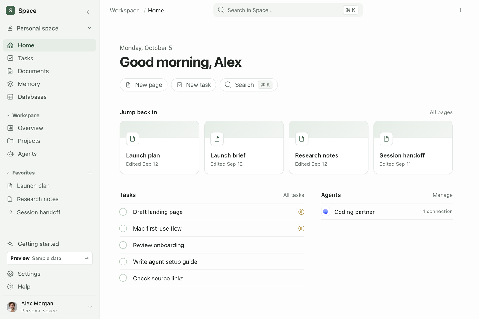Collapse the sidebar with the chevron icon
479x319 pixels.
coord(88,12)
